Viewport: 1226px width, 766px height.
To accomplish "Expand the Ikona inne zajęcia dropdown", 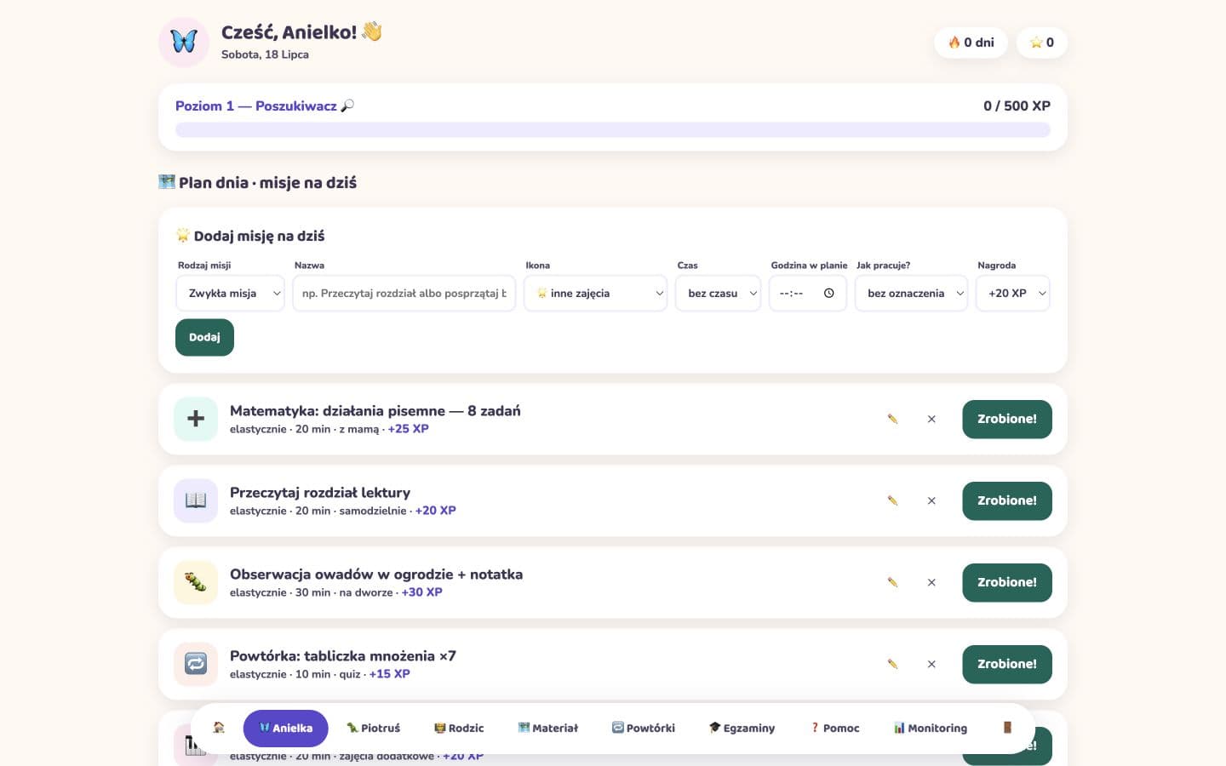I will (595, 293).
